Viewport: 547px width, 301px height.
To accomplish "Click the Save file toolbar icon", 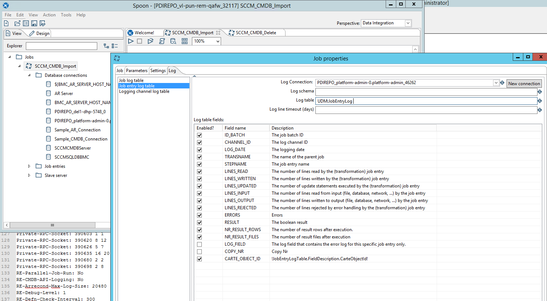I will pyautogui.click(x=34, y=23).
